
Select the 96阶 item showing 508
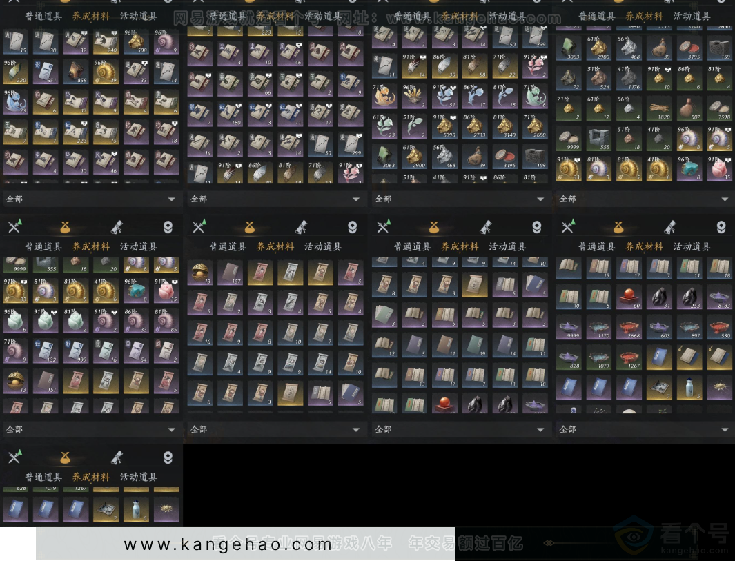(x=136, y=42)
